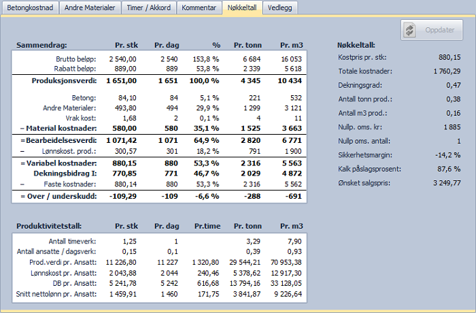Click the Brutto beløp Pr. stk value 2 540,00
Viewport: 476px width, 313px height.
pos(122,59)
